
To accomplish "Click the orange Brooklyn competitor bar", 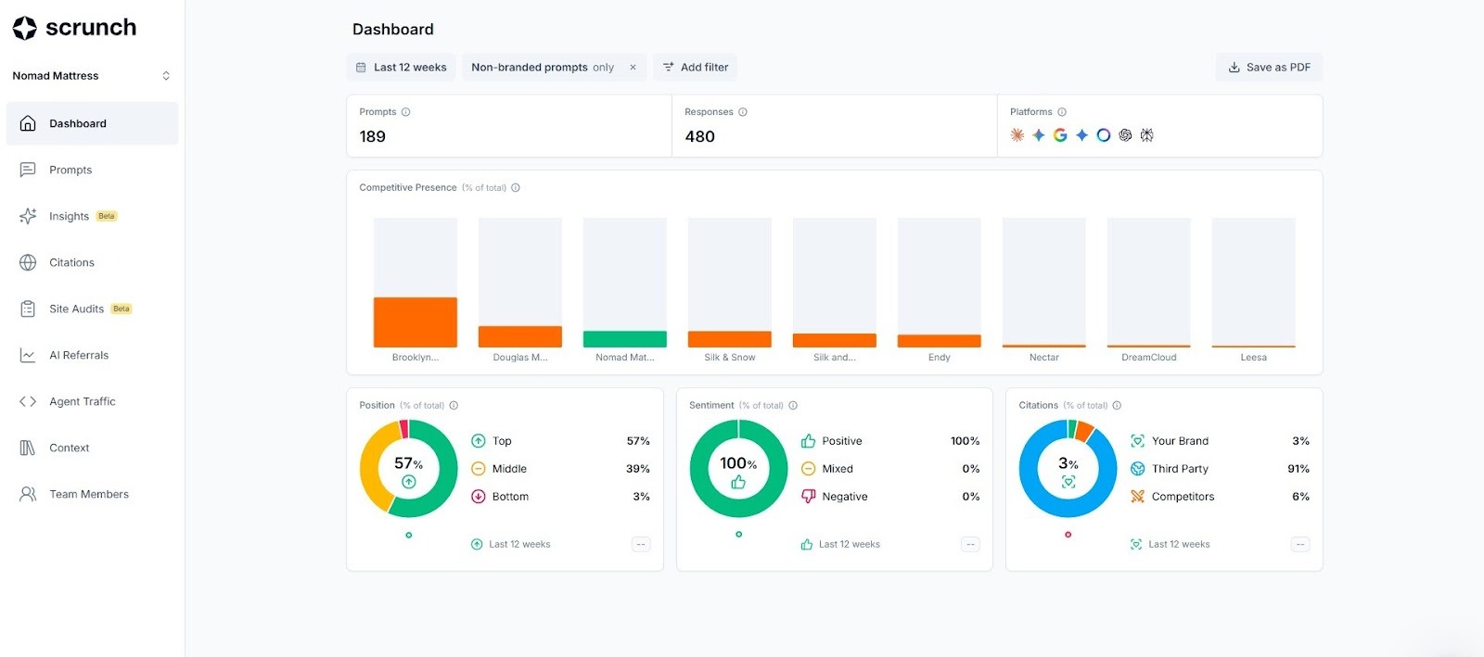I will pos(415,322).
